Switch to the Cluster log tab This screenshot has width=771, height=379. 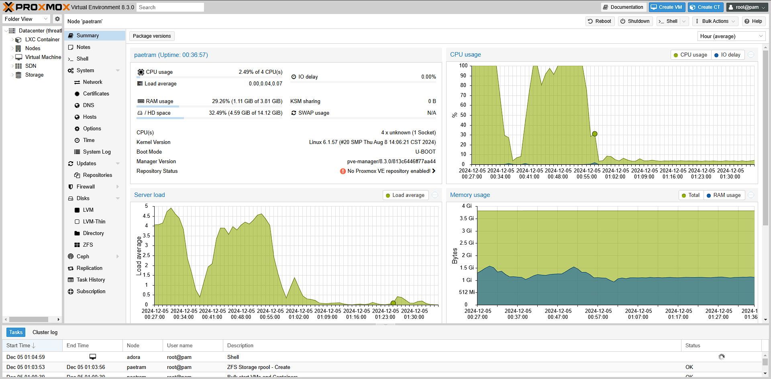pos(45,332)
